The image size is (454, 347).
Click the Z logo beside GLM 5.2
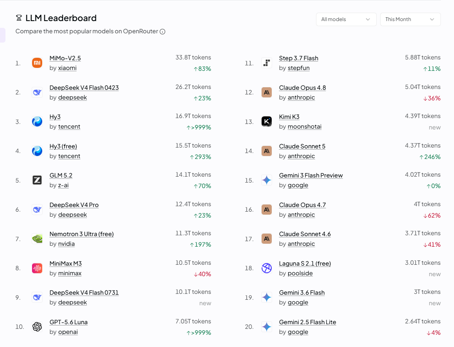pos(37,180)
